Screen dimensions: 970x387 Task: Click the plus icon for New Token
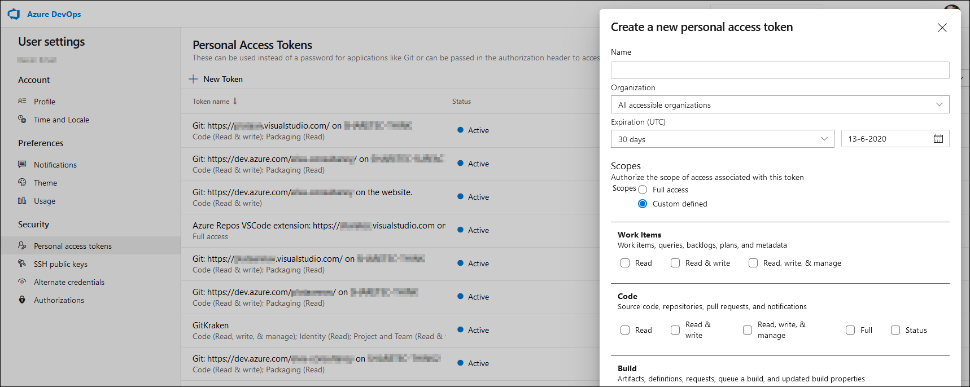click(193, 79)
